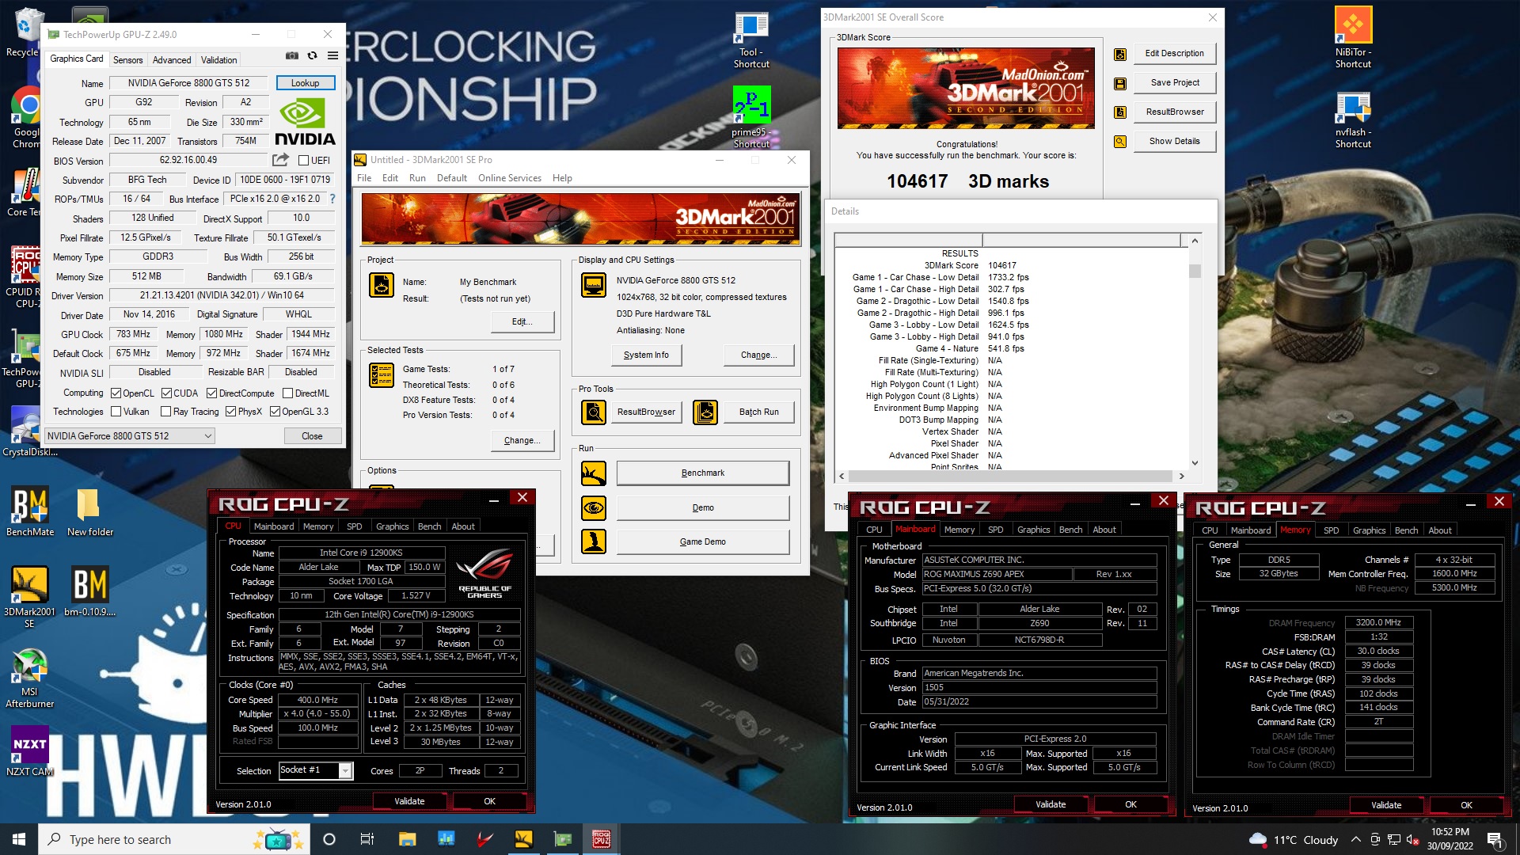Toggle the OpenGL 3.3 checkbox

(275, 412)
